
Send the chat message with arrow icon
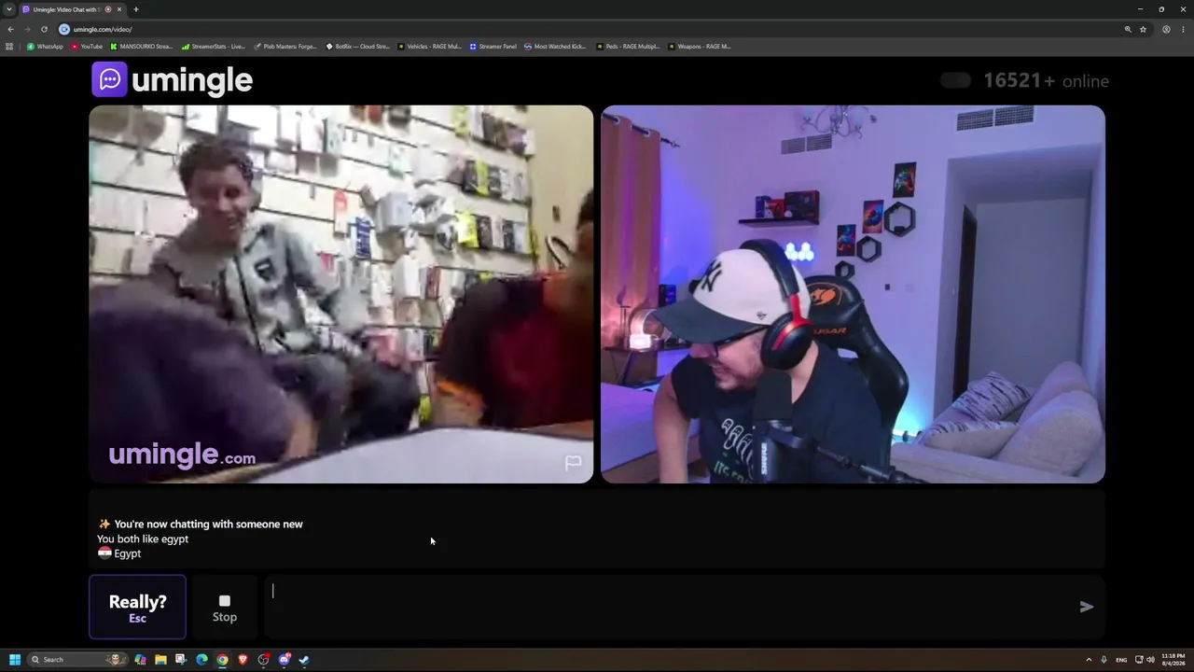pos(1086,607)
